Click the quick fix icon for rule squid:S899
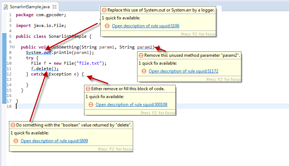The height and width of the screenshot is (166, 289). (x=16, y=141)
